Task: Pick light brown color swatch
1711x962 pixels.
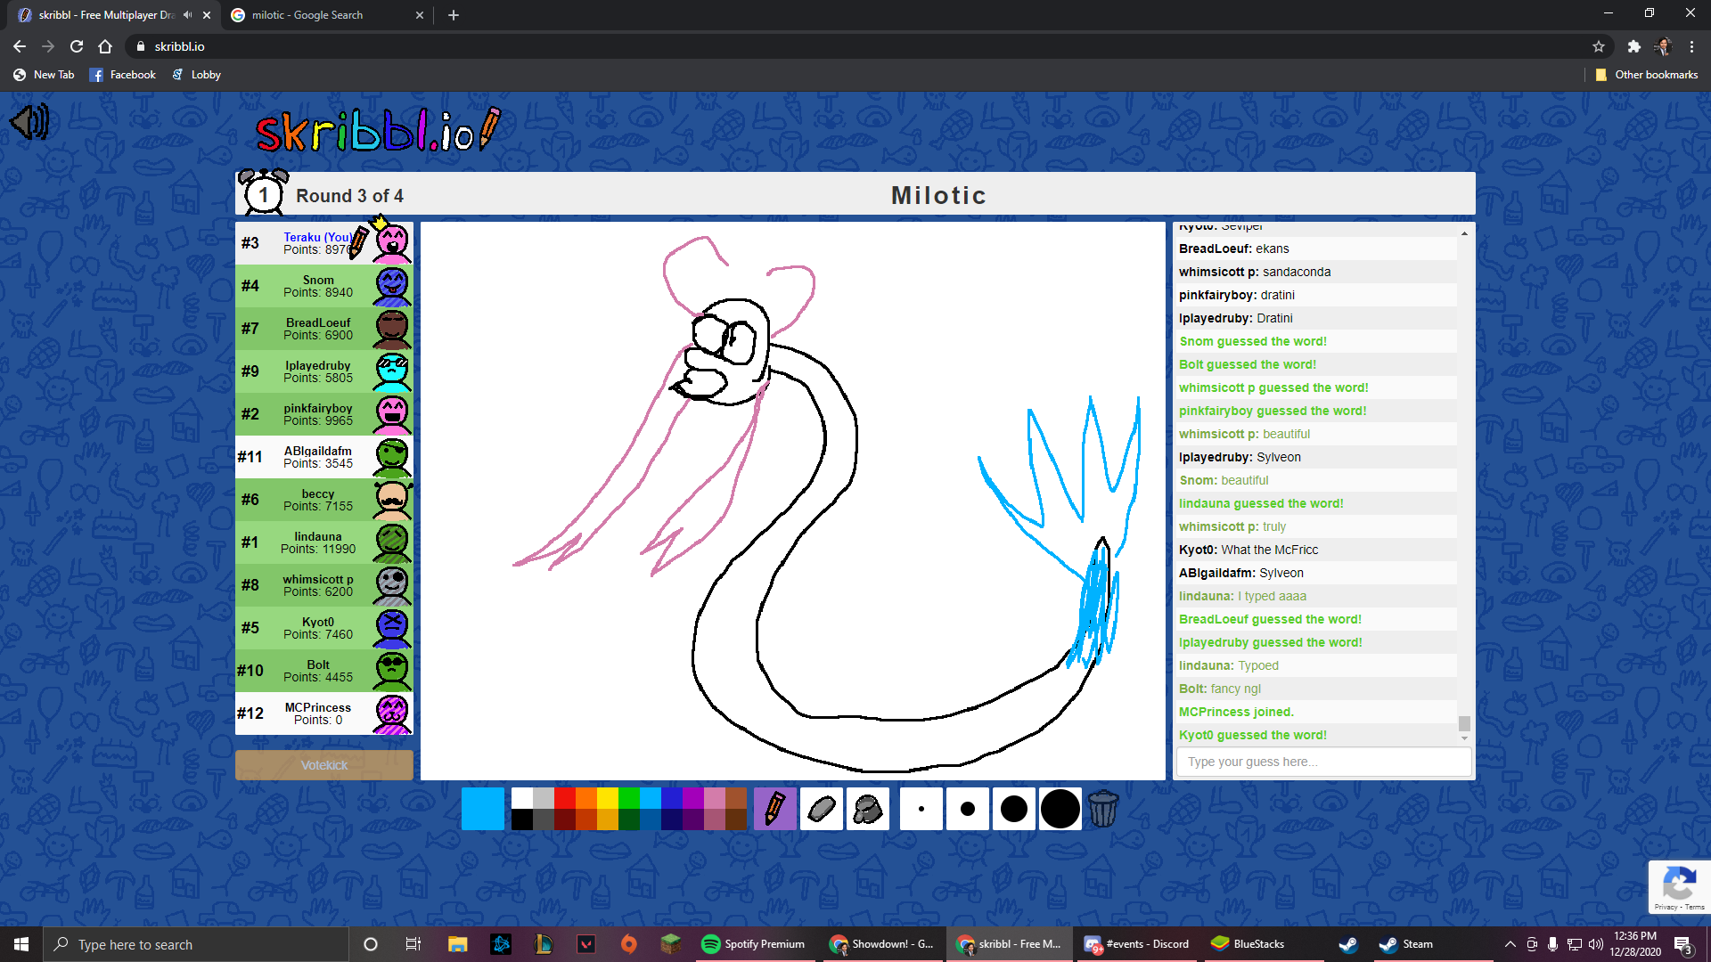Action: click(x=736, y=798)
